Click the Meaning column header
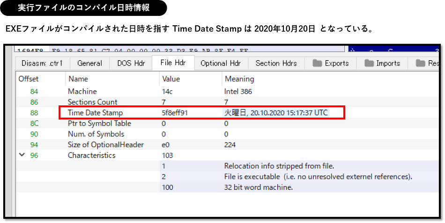Screen dimensions: 445x223 (x=239, y=79)
